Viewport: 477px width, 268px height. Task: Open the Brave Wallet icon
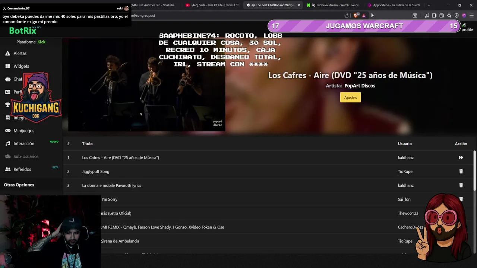point(442,16)
